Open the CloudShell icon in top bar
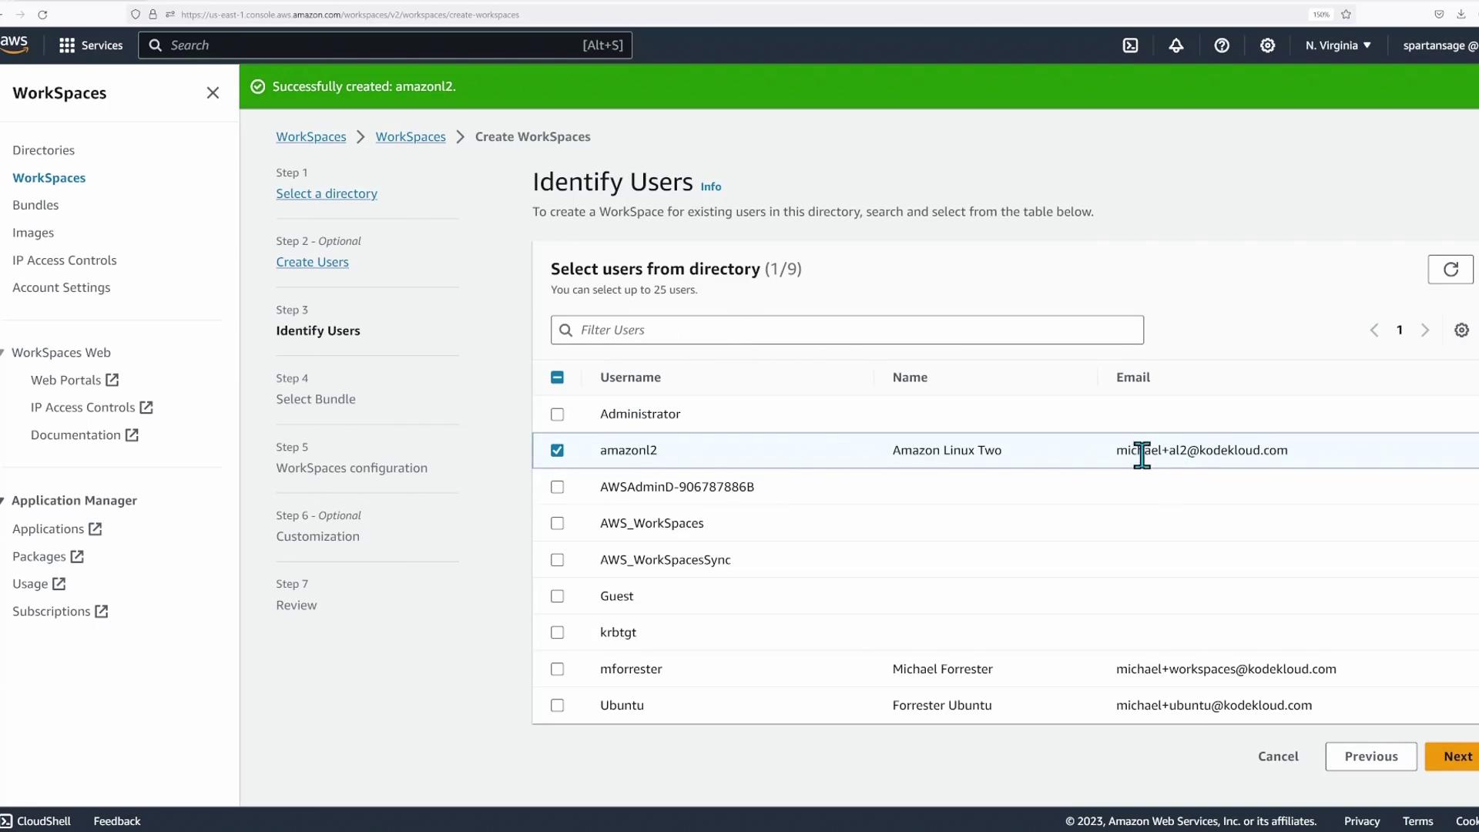1479x832 pixels. (x=1130, y=45)
